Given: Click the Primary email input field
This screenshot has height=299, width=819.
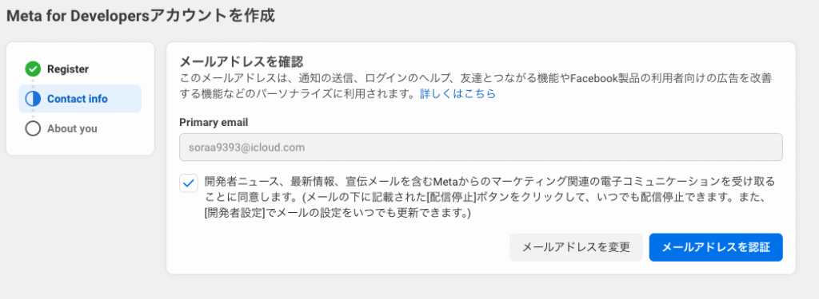Looking at the screenshot, I should 481,148.
